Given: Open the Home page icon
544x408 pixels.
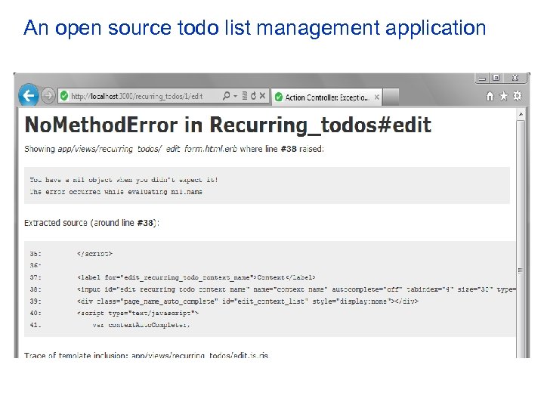Looking at the screenshot, I should click(x=490, y=96).
